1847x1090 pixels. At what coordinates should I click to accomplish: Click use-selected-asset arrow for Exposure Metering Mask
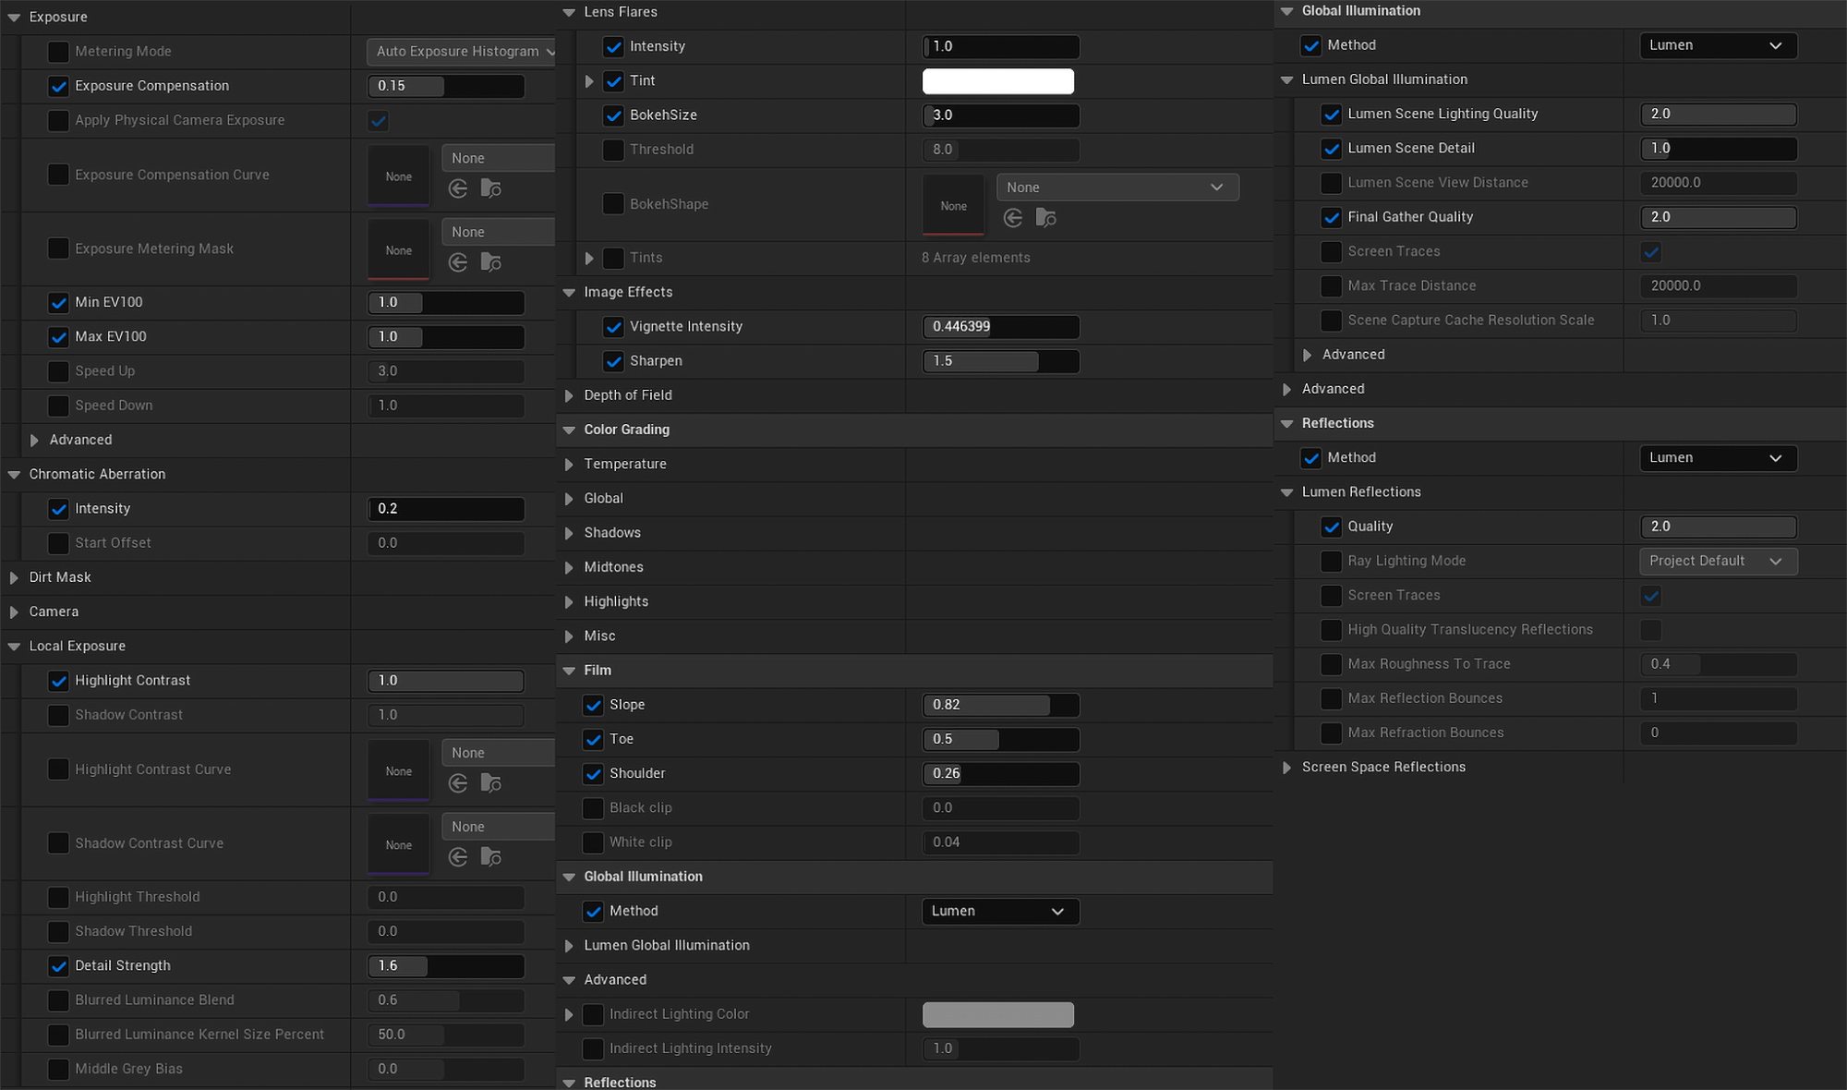[458, 263]
